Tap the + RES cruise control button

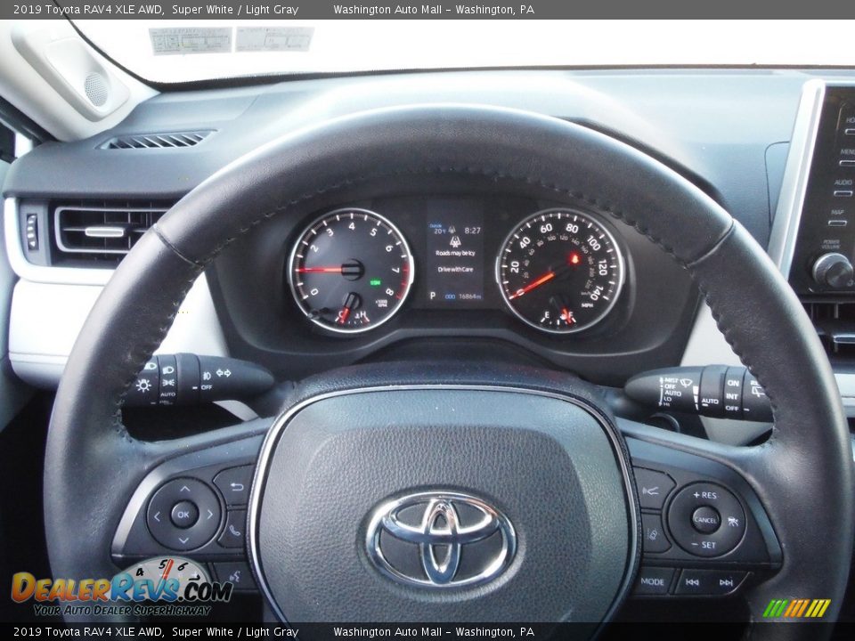(704, 495)
